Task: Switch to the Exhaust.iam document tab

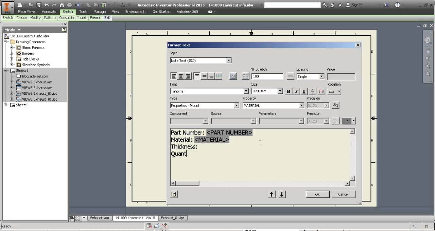Action: pyautogui.click(x=100, y=218)
